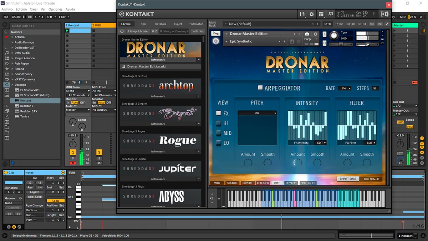Open the Opciones menu

coord(55,9)
